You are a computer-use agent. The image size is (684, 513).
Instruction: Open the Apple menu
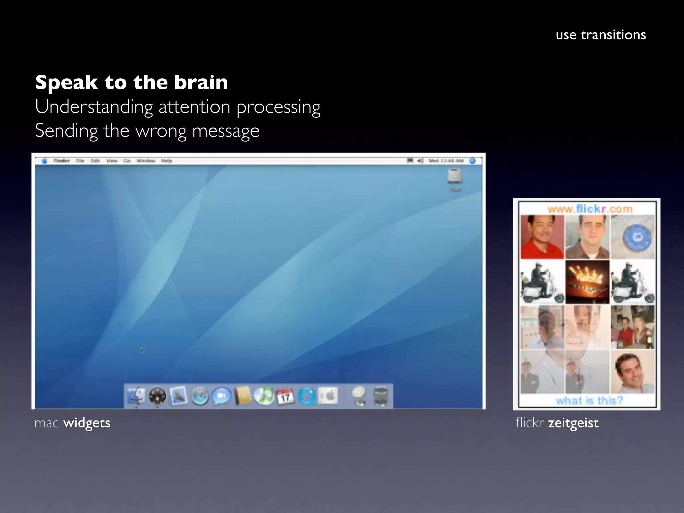click(x=44, y=161)
